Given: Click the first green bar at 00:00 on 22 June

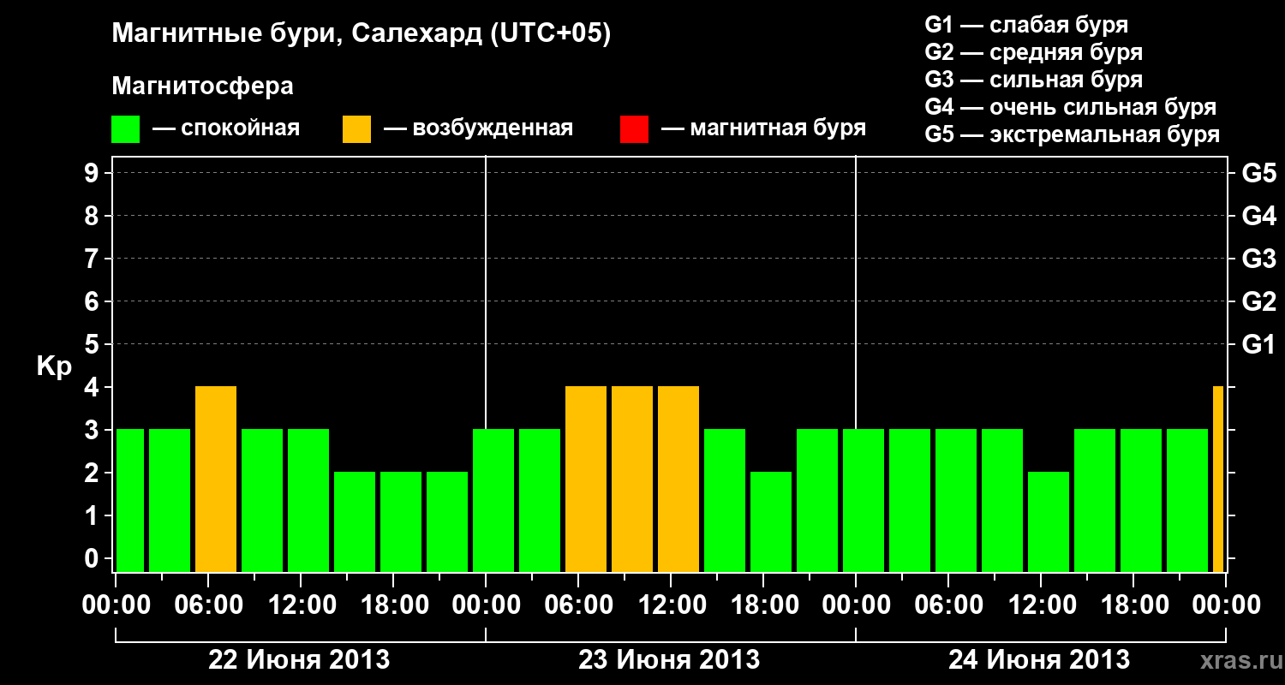Looking at the screenshot, I should tap(130, 501).
